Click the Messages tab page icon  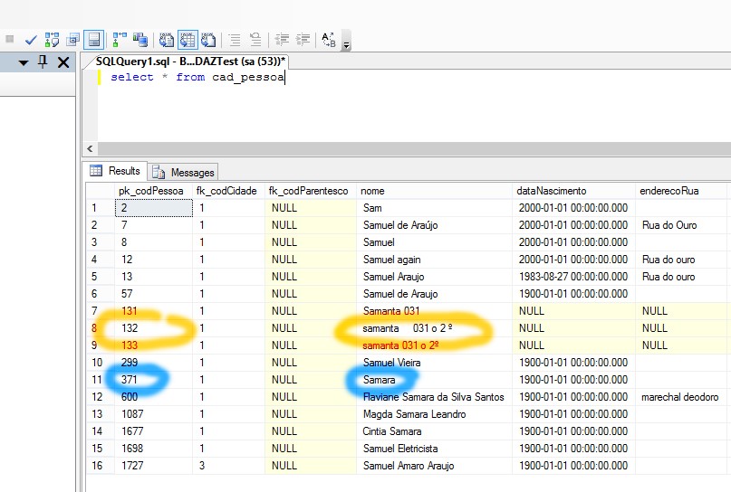[x=159, y=172]
